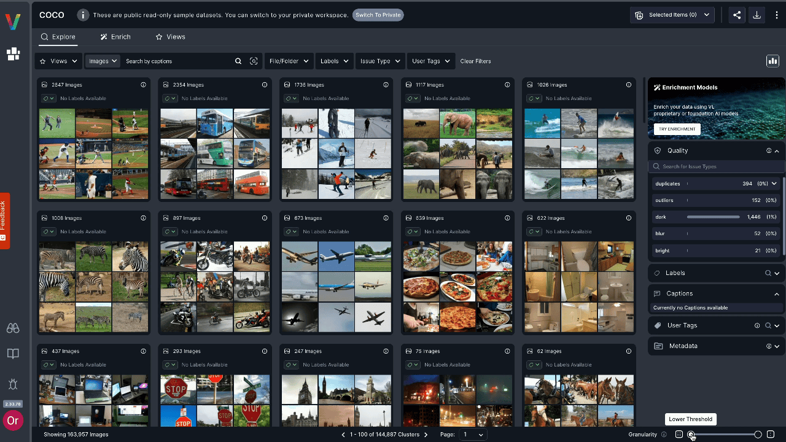Click the granularity slider upper handle
The height and width of the screenshot is (442, 786).
[x=758, y=435]
